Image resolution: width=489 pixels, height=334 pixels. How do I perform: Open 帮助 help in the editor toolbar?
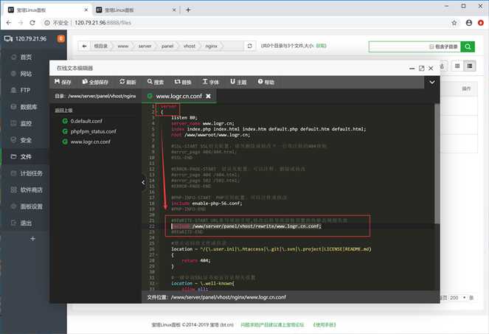pos(266,82)
